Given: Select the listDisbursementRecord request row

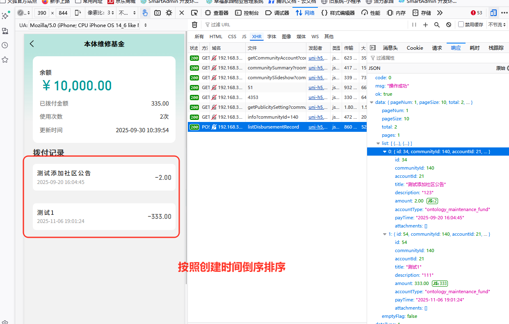Looking at the screenshot, I should 273,127.
